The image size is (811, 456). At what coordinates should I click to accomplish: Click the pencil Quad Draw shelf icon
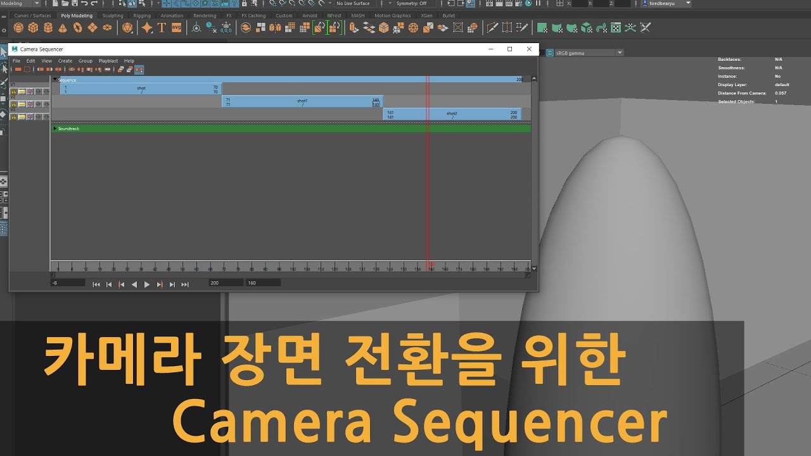(x=522, y=28)
